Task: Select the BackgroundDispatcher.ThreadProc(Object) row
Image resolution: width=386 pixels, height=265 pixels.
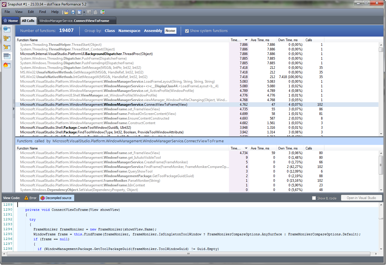Action: click(x=197, y=54)
